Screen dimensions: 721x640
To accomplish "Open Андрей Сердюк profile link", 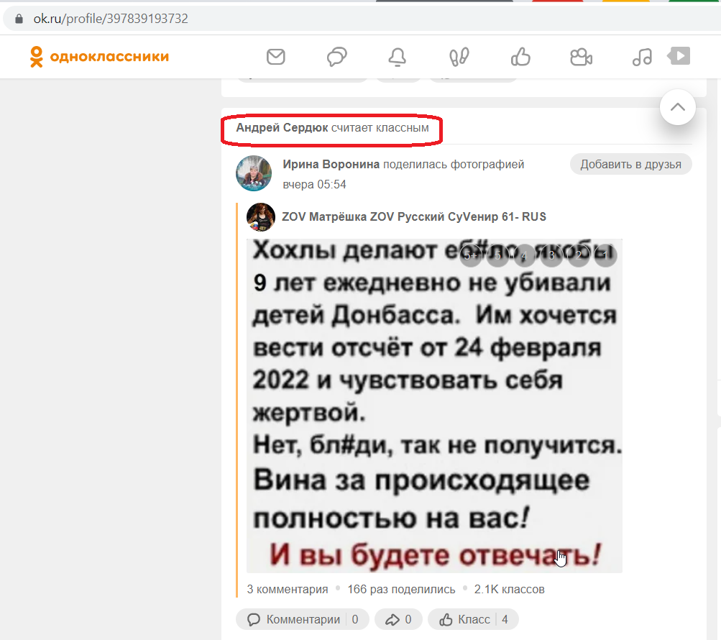I will 282,128.
